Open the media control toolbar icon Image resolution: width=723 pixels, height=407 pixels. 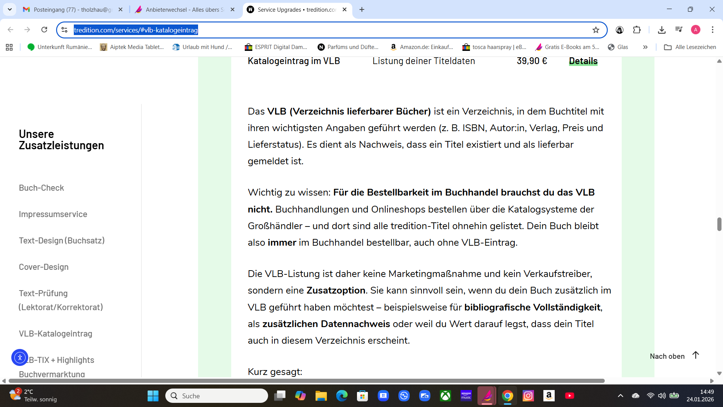679,30
